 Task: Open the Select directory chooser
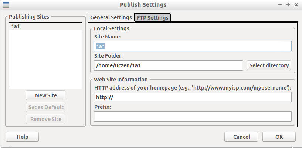(269, 65)
